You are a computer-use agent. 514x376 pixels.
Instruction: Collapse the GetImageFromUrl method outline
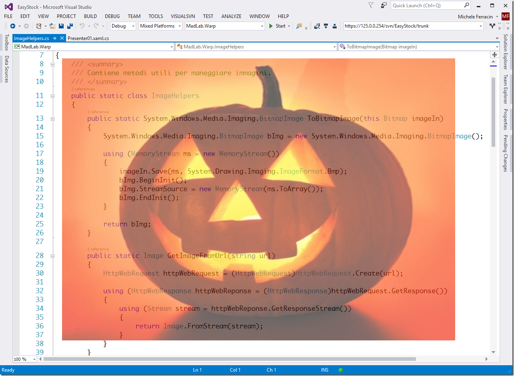(x=53, y=256)
